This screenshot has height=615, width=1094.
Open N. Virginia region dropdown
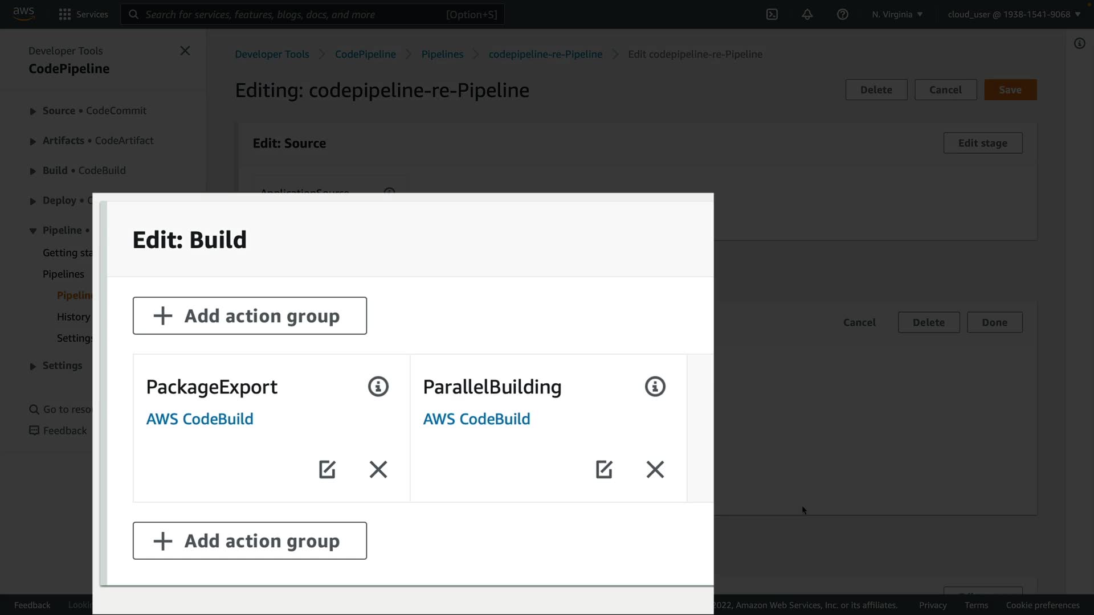[x=897, y=14]
